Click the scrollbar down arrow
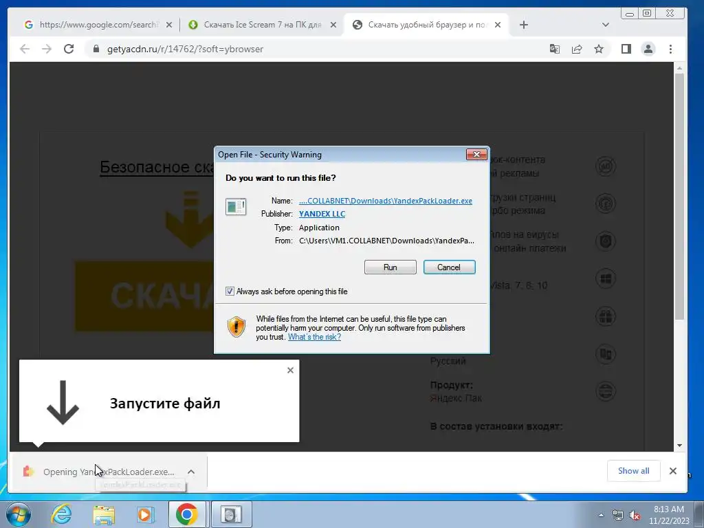Screen dimensions: 704x528 click(679, 445)
